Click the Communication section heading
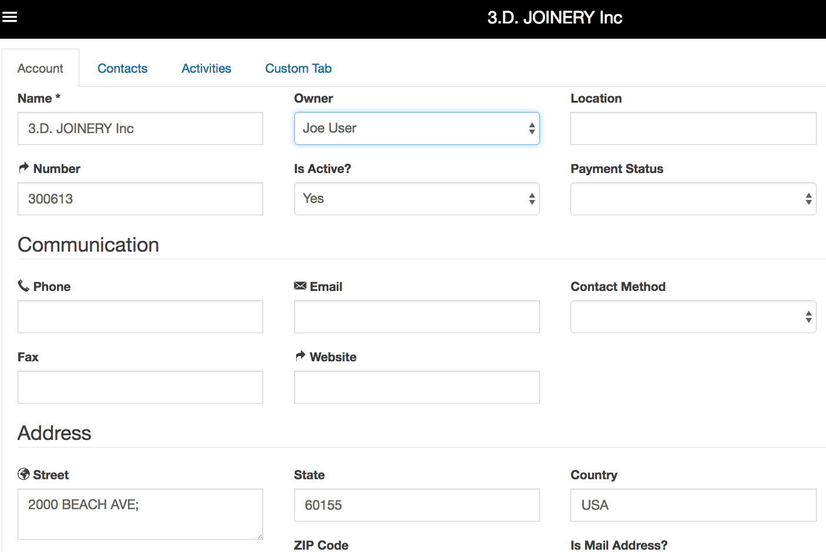This screenshot has width=826, height=552. [88, 245]
